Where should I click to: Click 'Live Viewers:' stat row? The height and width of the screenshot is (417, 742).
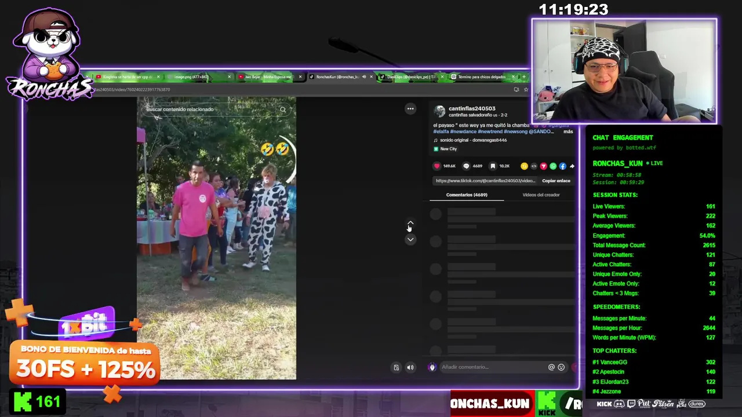tap(654, 206)
